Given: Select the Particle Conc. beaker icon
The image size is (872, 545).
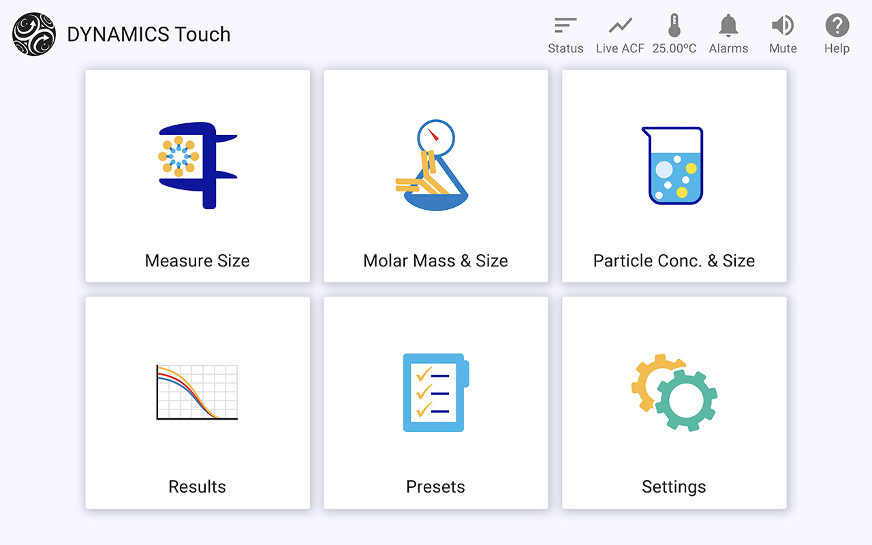Looking at the screenshot, I should pyautogui.click(x=673, y=163).
